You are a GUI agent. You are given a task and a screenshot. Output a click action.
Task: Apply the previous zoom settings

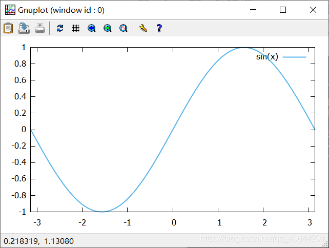(92, 28)
